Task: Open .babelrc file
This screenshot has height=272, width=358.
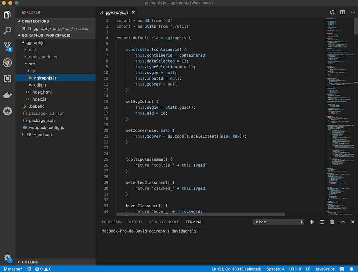Action: click(56, 106)
